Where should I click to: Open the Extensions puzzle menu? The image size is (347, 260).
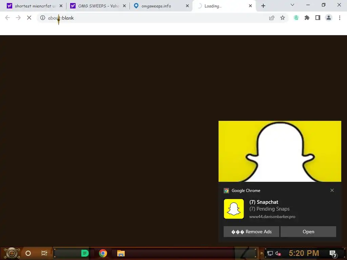point(307,18)
